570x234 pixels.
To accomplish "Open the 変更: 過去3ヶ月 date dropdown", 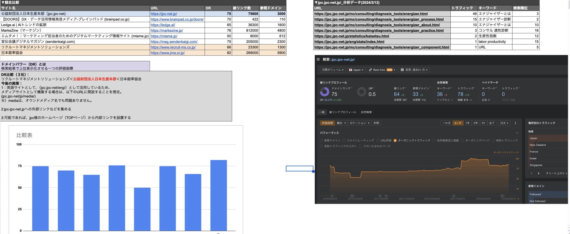I will [414, 70].
